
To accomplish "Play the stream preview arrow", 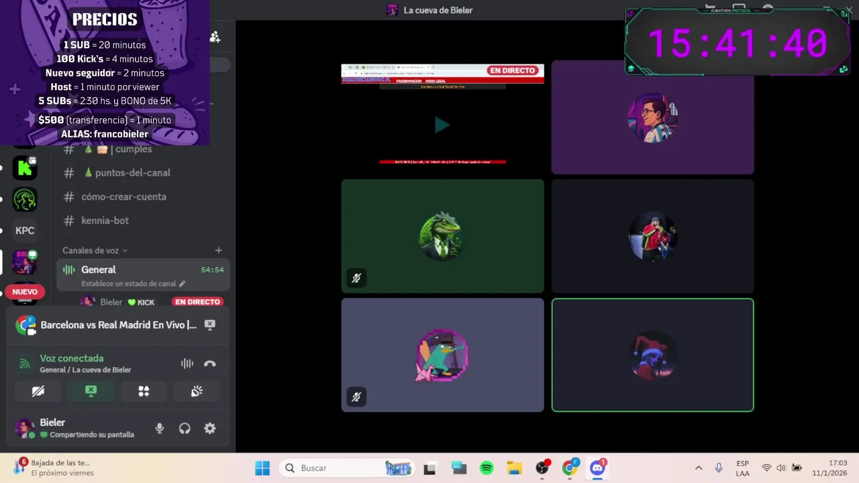I will coord(442,125).
